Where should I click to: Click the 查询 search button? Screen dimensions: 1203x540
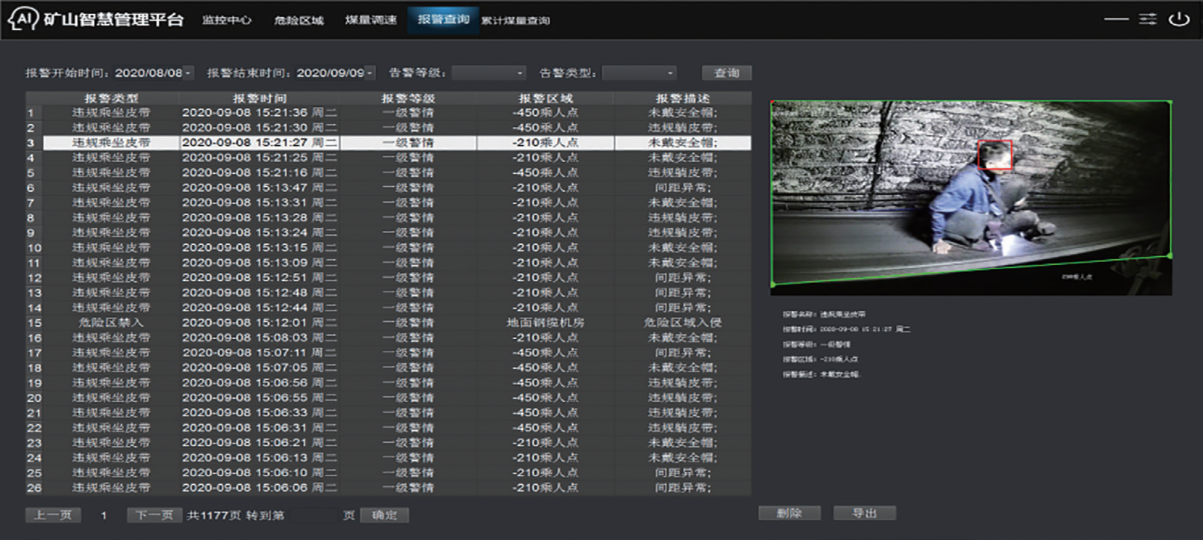point(726,73)
